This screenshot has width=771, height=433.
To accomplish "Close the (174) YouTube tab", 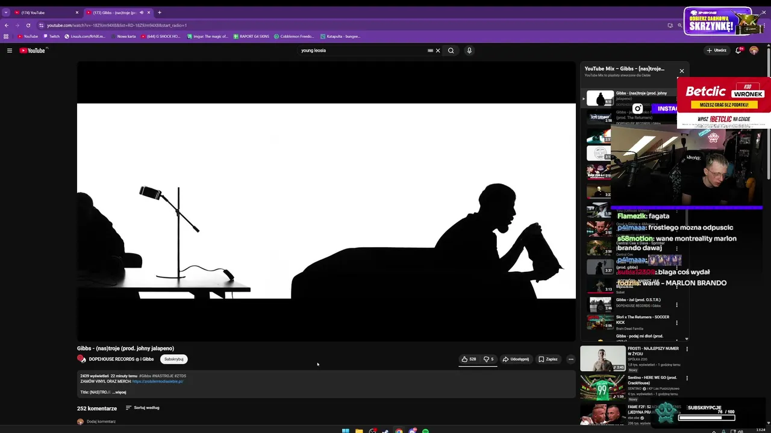I will click(76, 13).
